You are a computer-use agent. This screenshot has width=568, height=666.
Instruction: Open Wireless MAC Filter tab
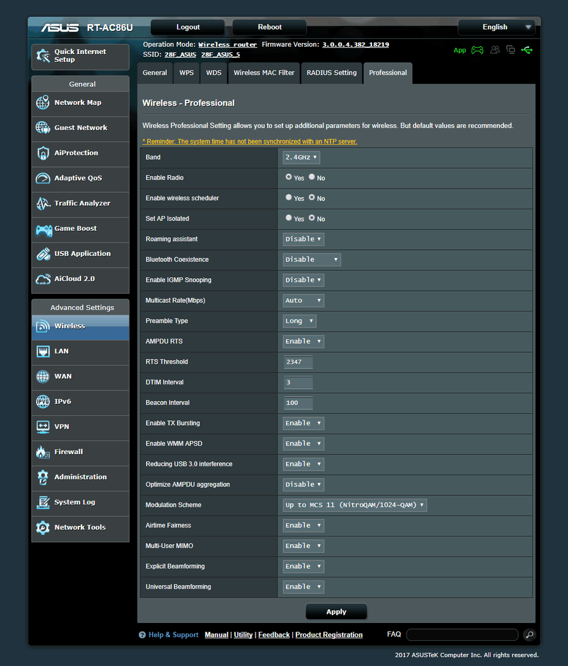(264, 72)
